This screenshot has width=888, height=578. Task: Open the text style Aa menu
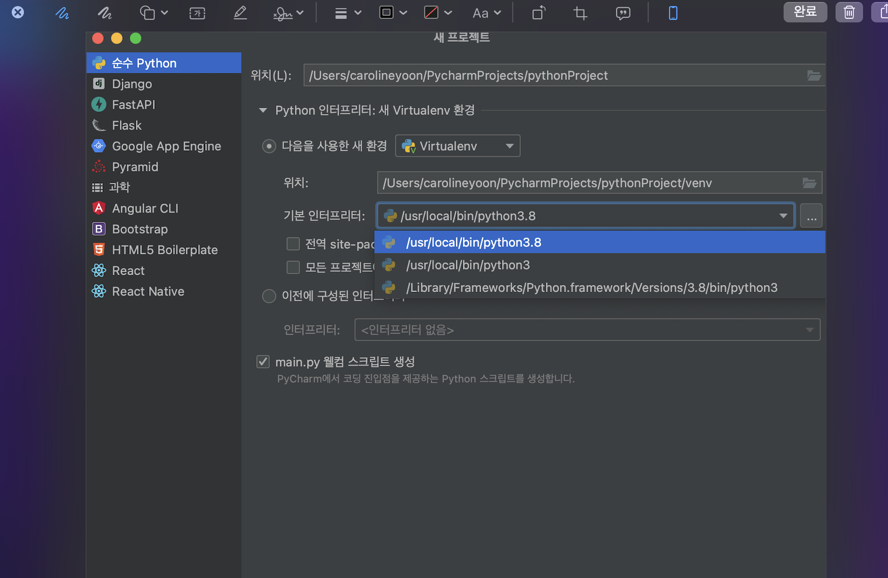point(487,13)
